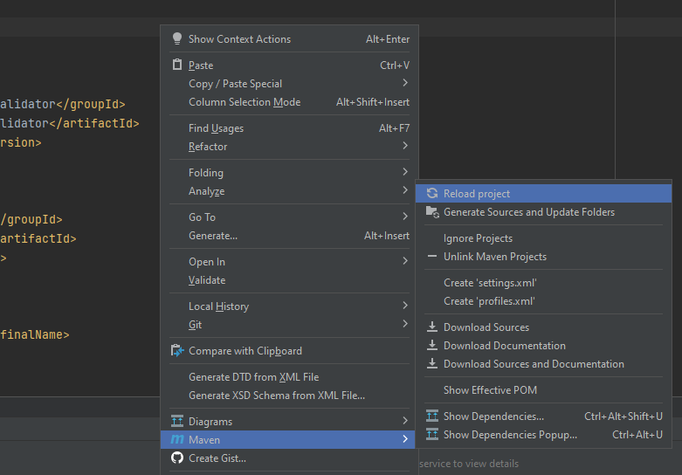Choose Unlink Maven Projects

[x=544, y=257]
